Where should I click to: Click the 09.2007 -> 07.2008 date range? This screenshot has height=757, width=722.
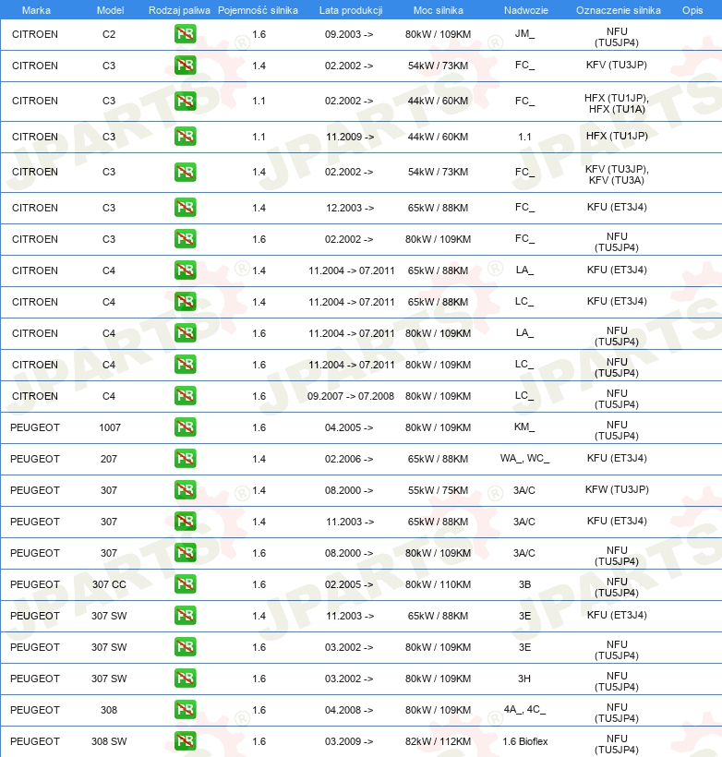pos(351,396)
